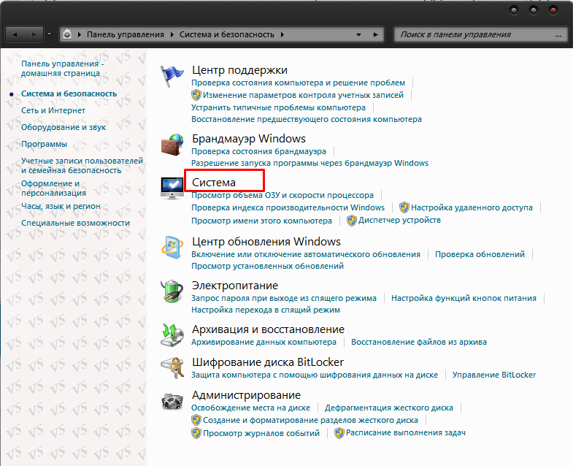Open the Электропитание heading
Viewport: 573px width, 466px height.
(x=235, y=286)
